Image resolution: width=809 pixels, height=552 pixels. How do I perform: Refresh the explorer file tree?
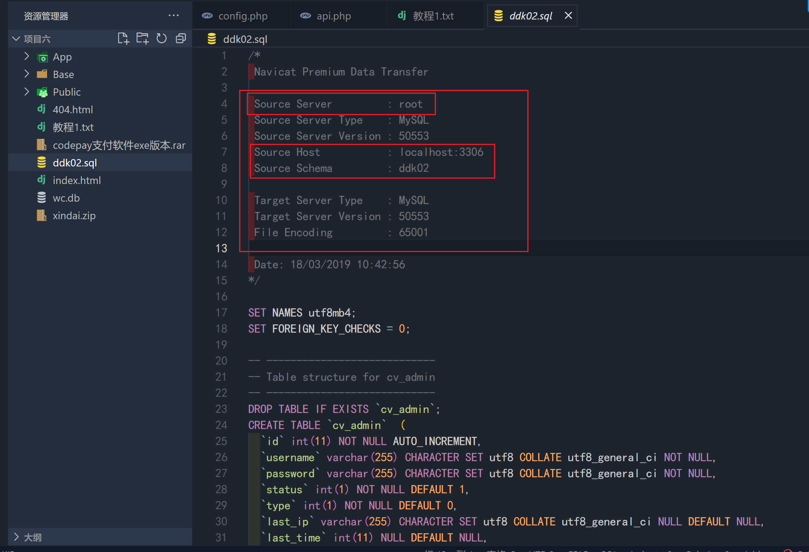(x=161, y=38)
